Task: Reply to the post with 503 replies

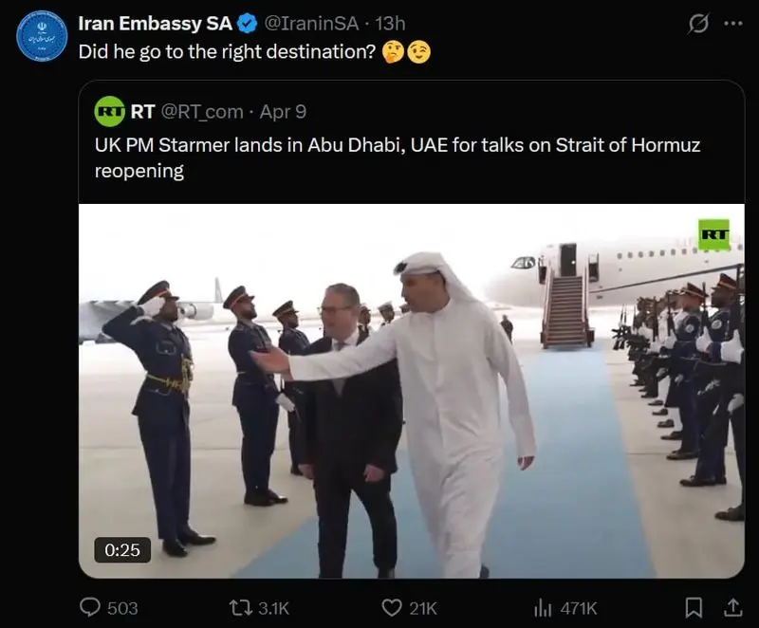Action: pos(91,607)
